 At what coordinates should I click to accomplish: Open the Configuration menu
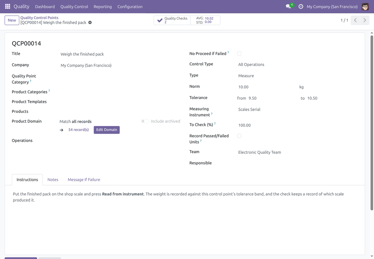pos(130,7)
